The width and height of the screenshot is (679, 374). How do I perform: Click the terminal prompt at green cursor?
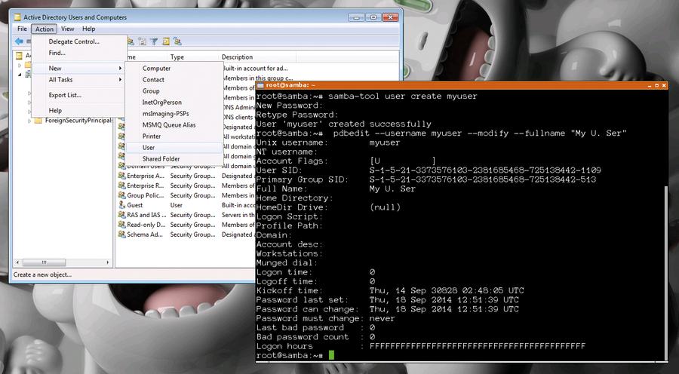point(332,355)
